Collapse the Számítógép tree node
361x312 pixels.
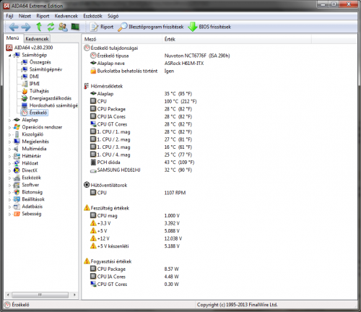click(9, 55)
